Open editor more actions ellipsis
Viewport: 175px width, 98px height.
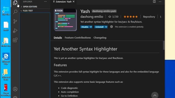160,2
